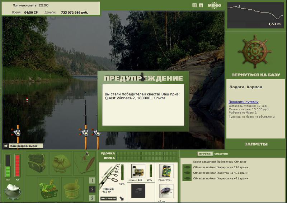This screenshot has width=287, height=203.
Task: Click fish icon next to 'Хариуса на 216 грамм'
Action: click(187, 167)
